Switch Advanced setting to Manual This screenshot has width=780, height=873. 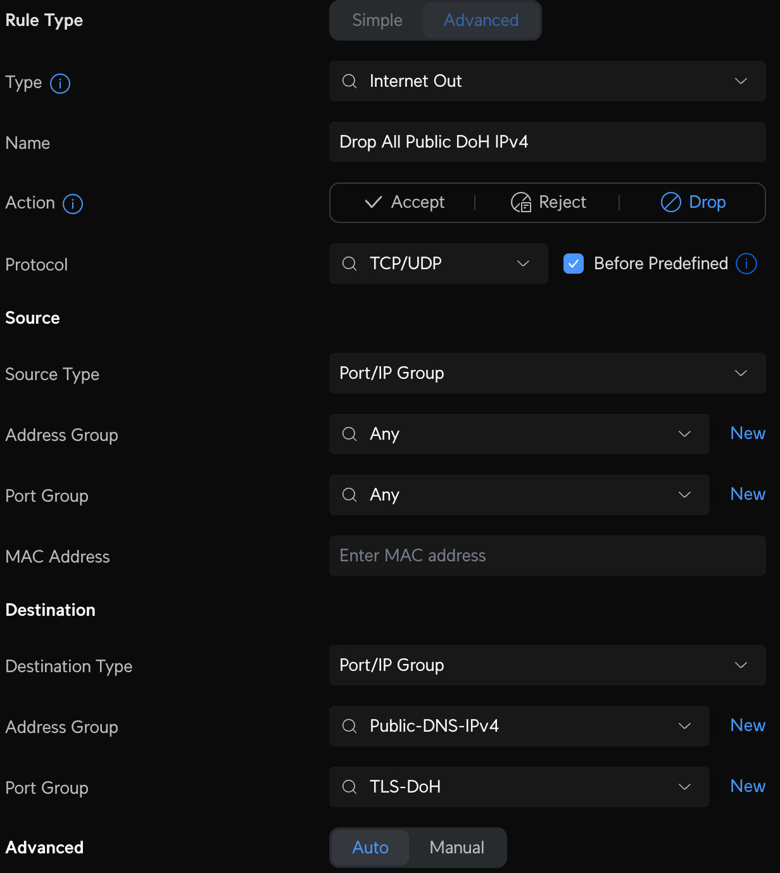coord(456,848)
